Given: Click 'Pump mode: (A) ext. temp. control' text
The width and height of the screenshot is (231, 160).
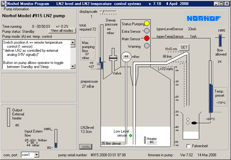Looking at the screenshot, I should (27, 36).
